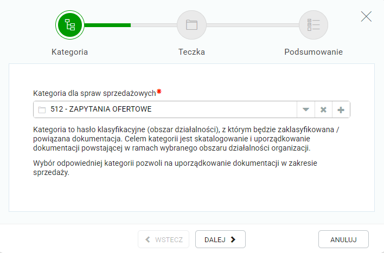384x253 pixels.
Task: Click the paragraph starting 'Kategoria to hasło'
Action: point(186,139)
